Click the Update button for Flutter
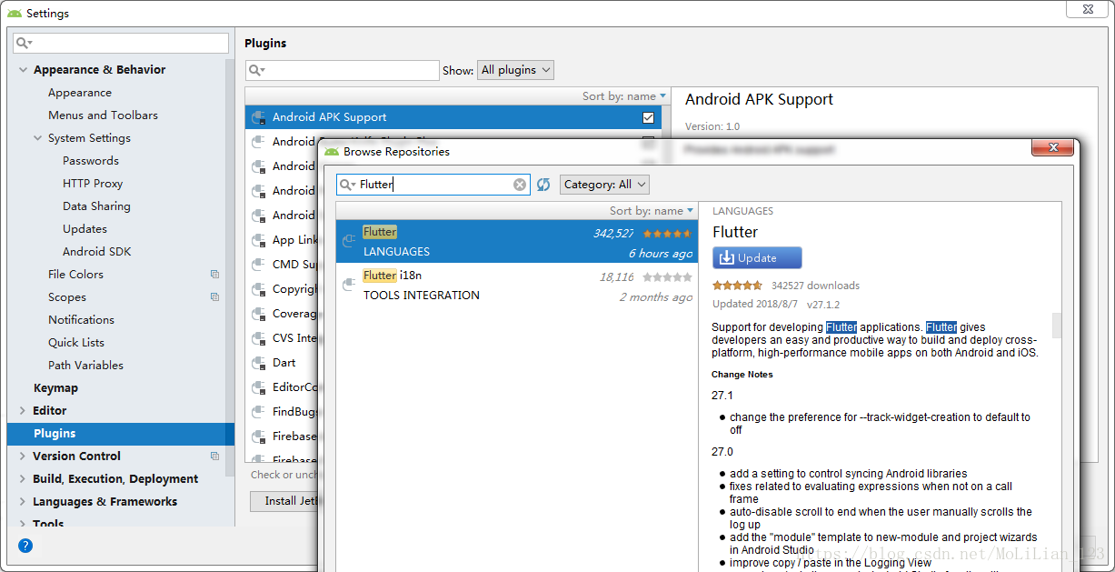The width and height of the screenshot is (1115, 572). click(757, 258)
